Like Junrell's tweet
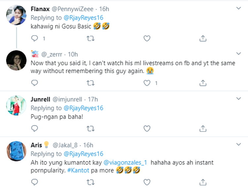248x189 pixels. click(147, 128)
